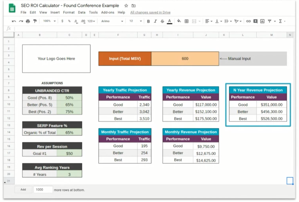
Task: Insert a link with the chain icon
Action: click(248, 21)
